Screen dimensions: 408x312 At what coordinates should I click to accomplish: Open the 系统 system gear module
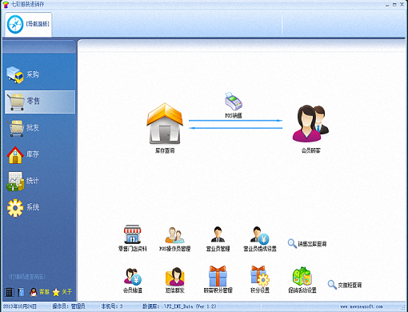point(15,207)
